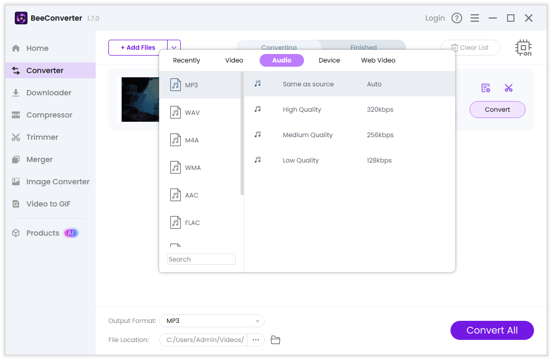Image resolution: width=552 pixels, height=360 pixels.
Task: Click the help question mark icon
Action: tap(457, 18)
